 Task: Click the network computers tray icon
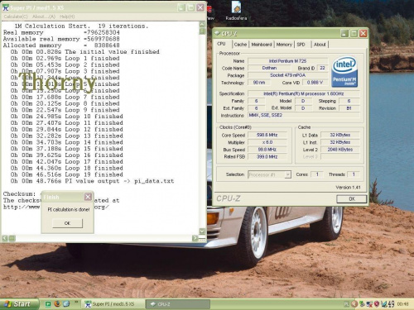coord(369,304)
